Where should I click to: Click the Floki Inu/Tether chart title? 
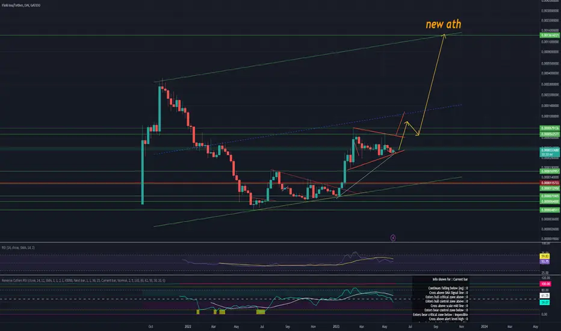tap(20, 5)
